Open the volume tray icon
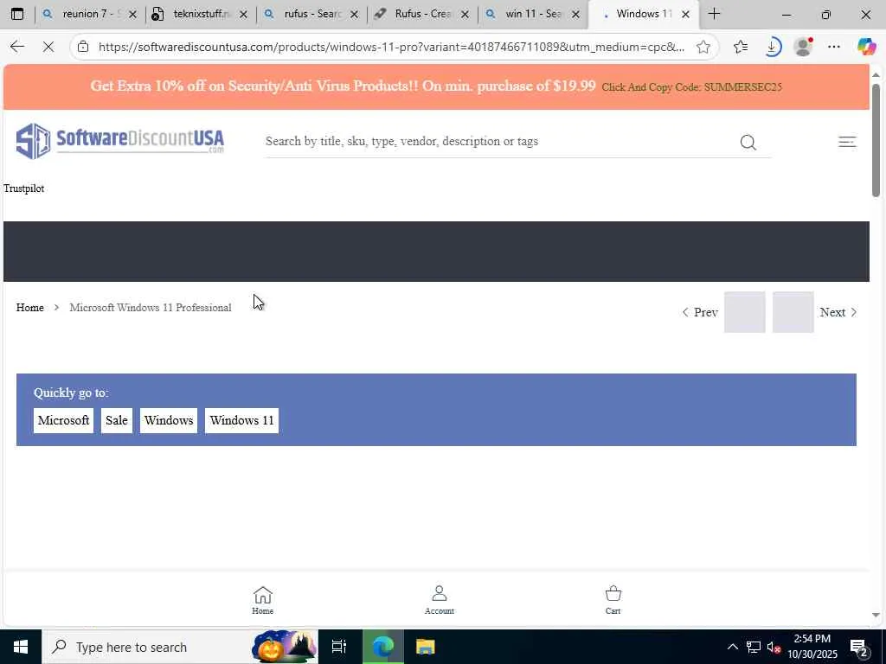 pos(774,647)
